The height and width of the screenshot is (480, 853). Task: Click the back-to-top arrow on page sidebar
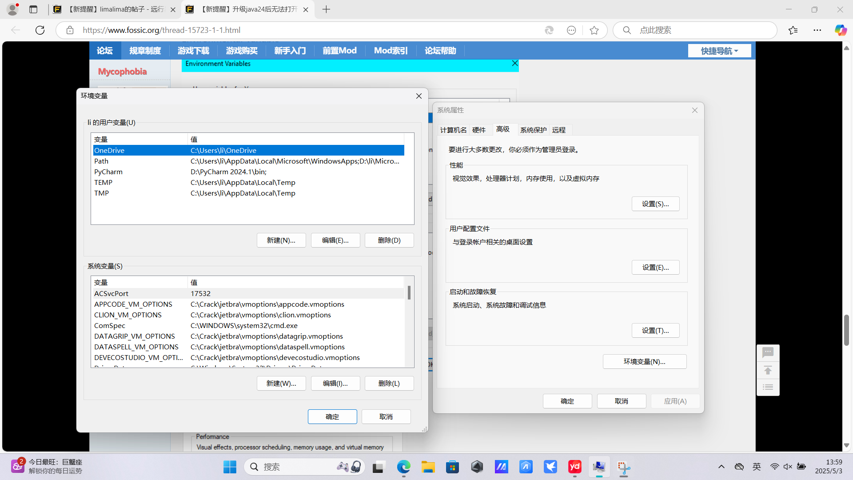[x=767, y=370]
